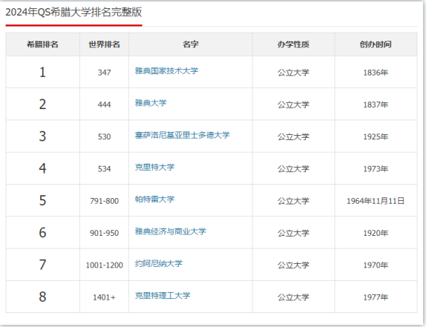
Task: Select 公立大学 in the 克里特大学 row
Action: tap(293, 169)
